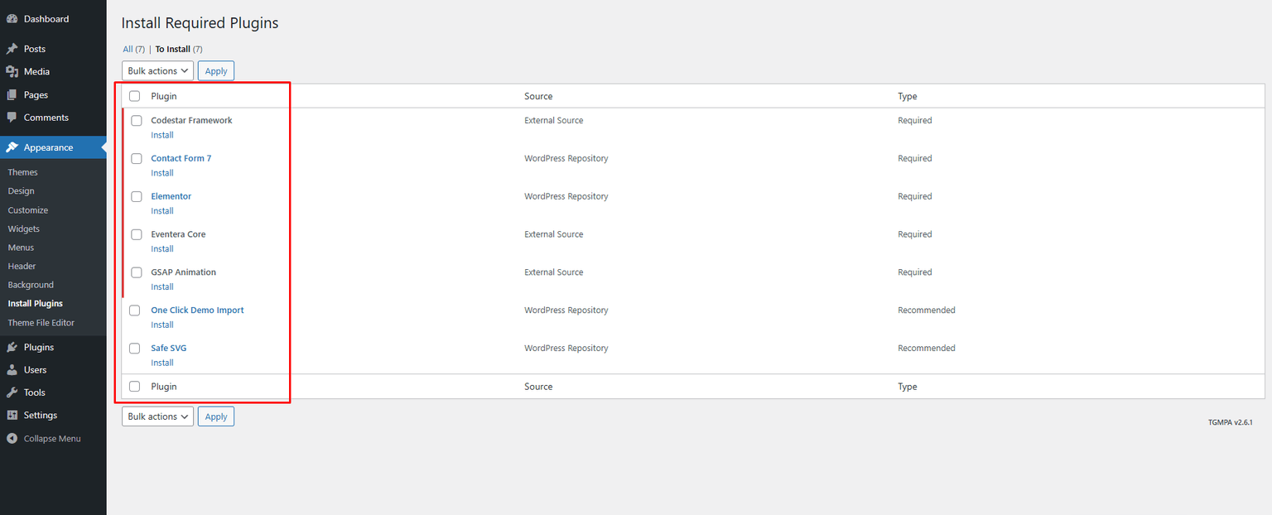The image size is (1272, 515).
Task: Click the Comments bubble icon
Action: pos(12,118)
